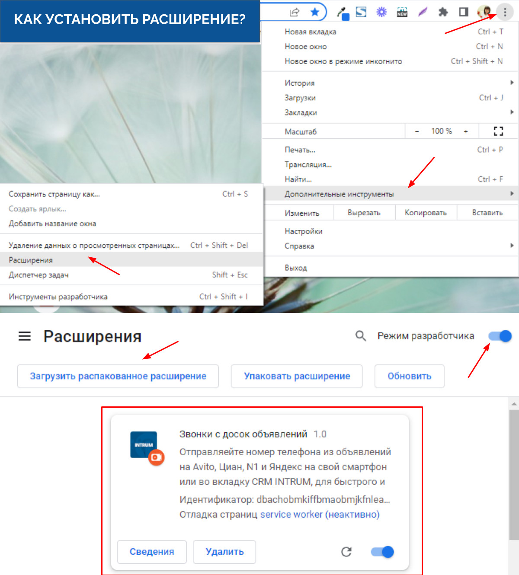Click the Обновить button
This screenshot has height=575, width=519.
point(410,376)
